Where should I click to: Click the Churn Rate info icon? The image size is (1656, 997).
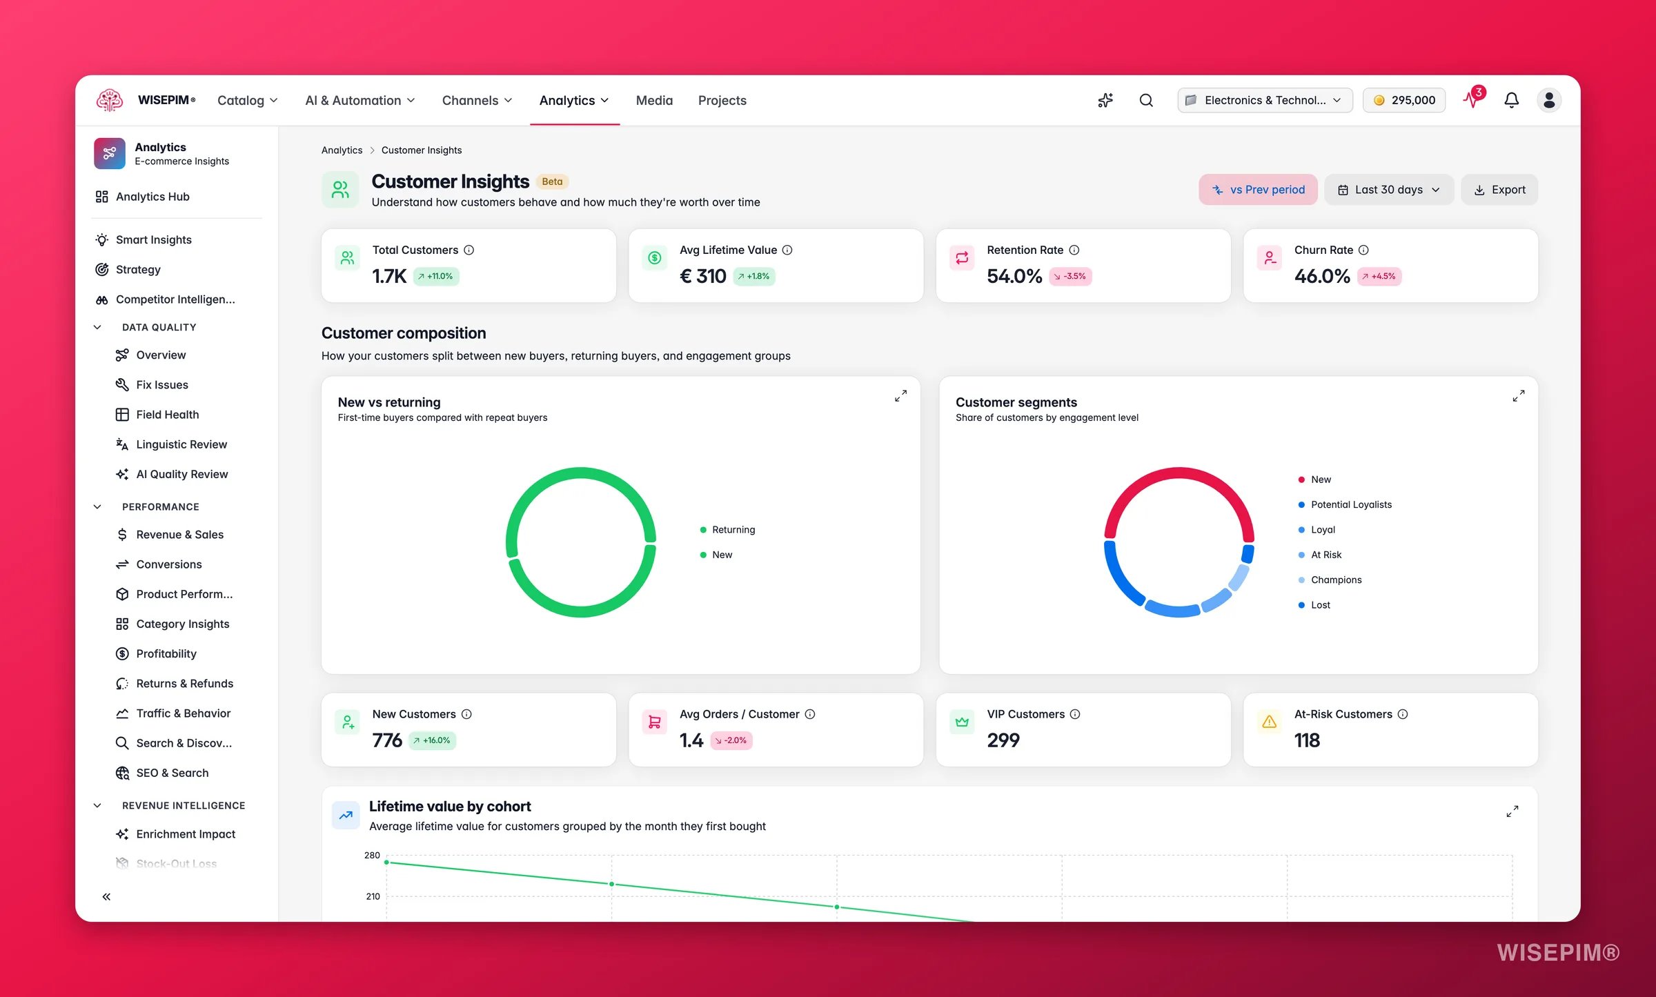[x=1363, y=250]
